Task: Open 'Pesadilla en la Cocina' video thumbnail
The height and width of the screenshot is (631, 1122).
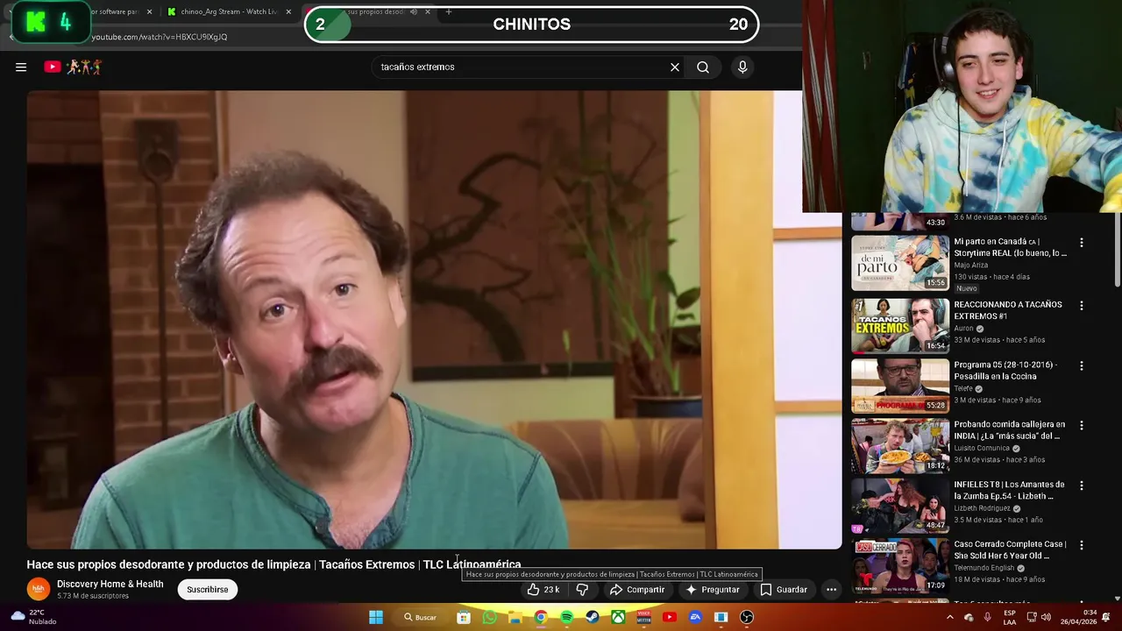Action: click(900, 386)
